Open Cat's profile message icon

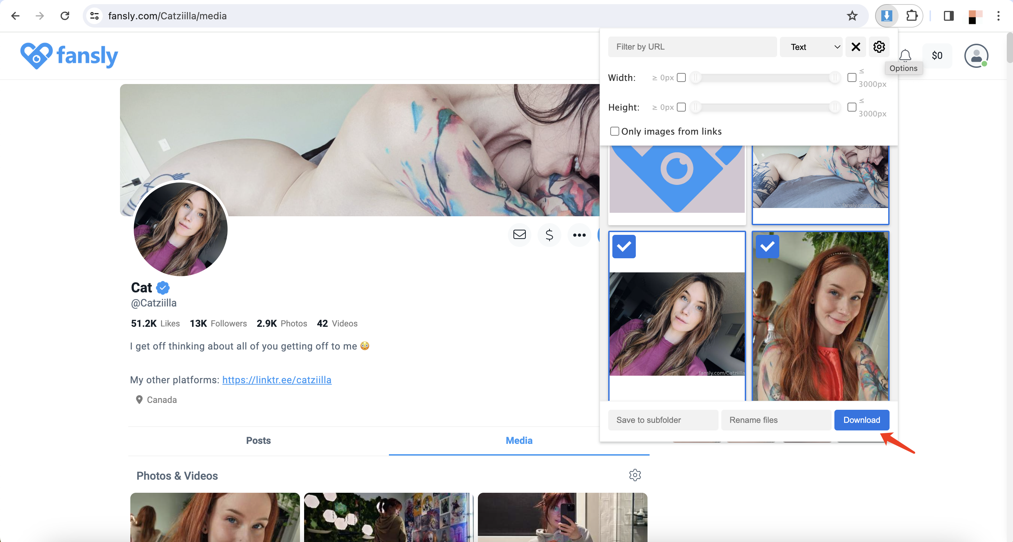click(x=520, y=235)
